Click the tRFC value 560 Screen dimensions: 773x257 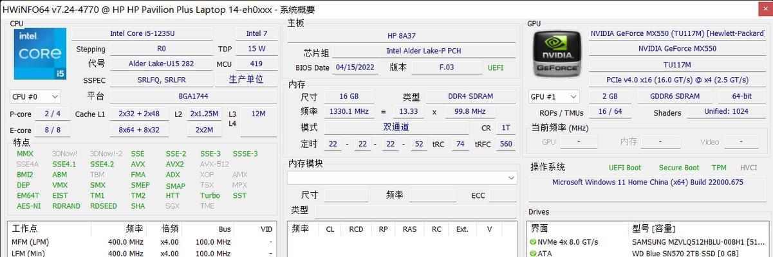505,144
